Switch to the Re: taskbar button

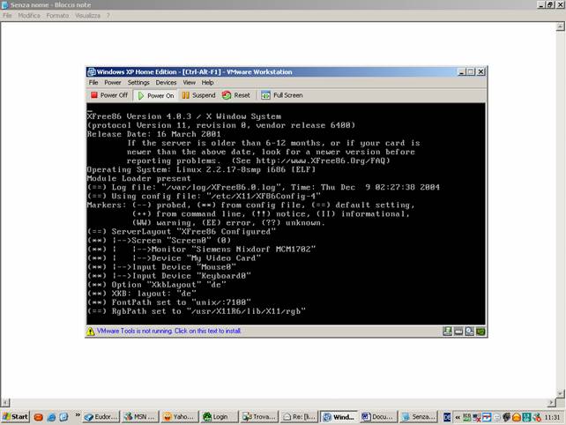pyautogui.click(x=298, y=417)
